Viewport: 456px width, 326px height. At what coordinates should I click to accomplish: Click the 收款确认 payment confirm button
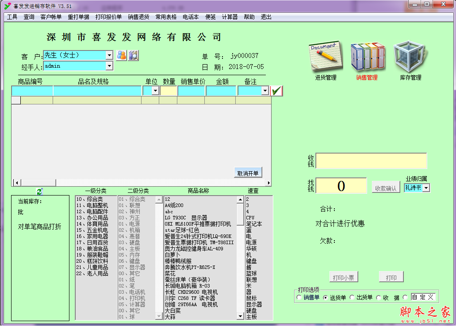tap(385, 186)
